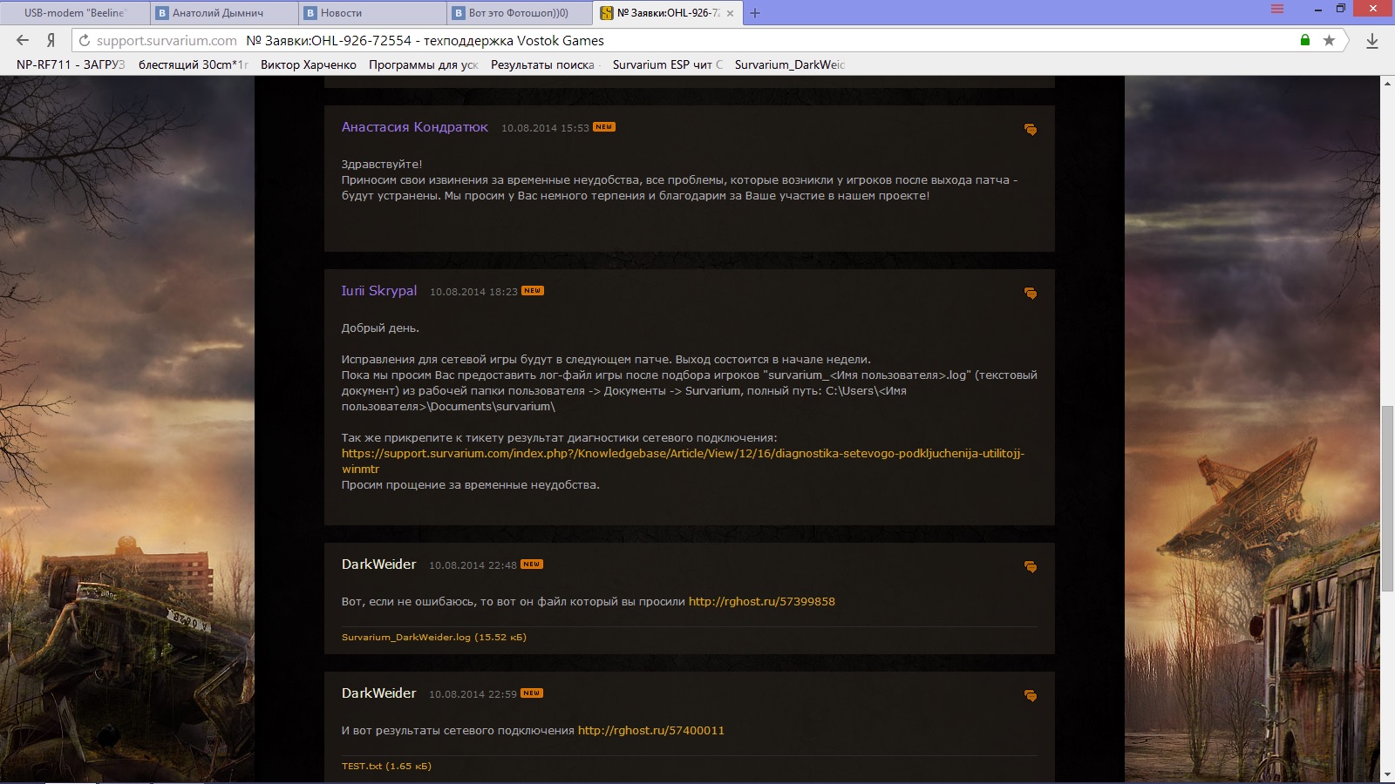Quote reply icon on Iurii Skrypal post
1395x784 pixels.
pyautogui.click(x=1031, y=294)
